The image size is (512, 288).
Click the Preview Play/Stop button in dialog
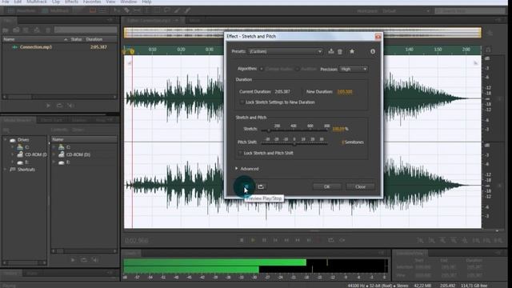pos(246,186)
